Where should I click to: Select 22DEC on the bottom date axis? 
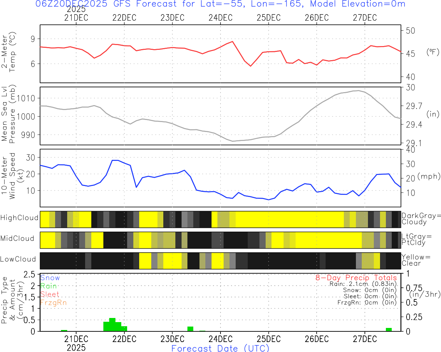pos(124,339)
